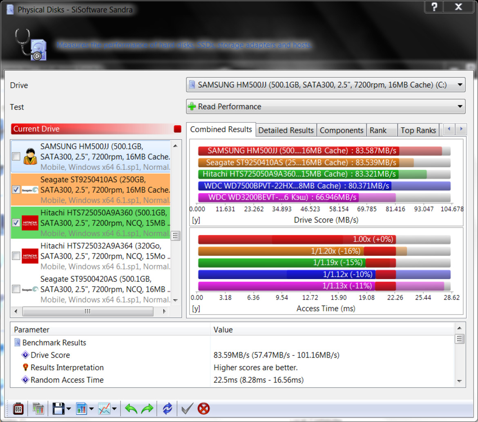Image resolution: width=478 pixels, height=422 pixels.
Task: Go back with the green left arrow
Action: tap(131, 409)
